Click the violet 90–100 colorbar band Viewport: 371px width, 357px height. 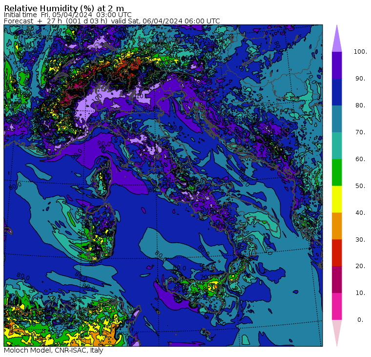[x=337, y=65]
